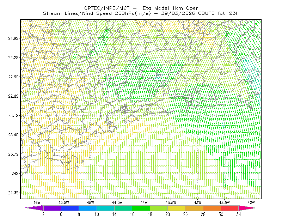Click the latitude label 24.3S
282x218 pixels.
[x=13, y=193]
